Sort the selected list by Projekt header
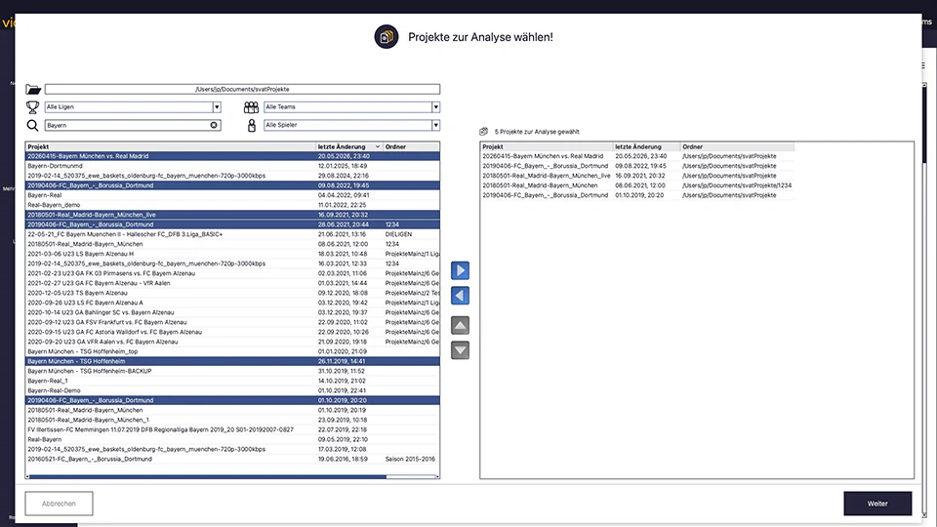 tap(547, 146)
